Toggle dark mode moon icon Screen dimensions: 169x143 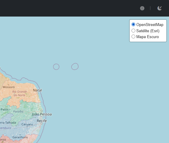click(160, 8)
